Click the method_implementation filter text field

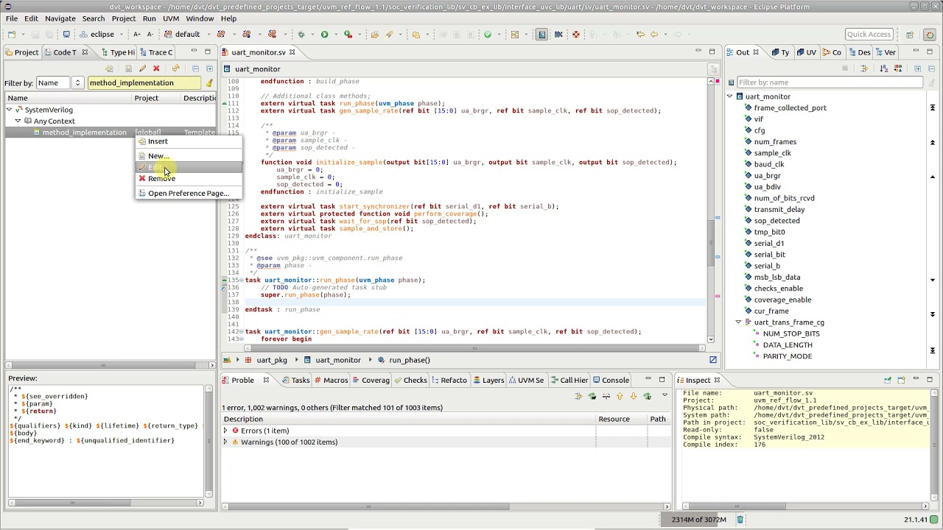pos(143,83)
